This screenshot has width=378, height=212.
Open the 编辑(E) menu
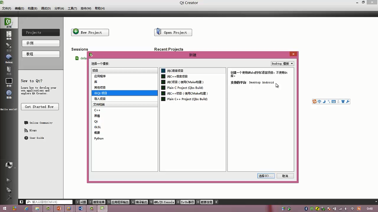coord(19,8)
